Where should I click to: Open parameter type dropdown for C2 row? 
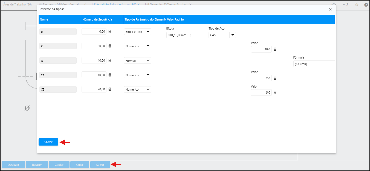(x=148, y=89)
